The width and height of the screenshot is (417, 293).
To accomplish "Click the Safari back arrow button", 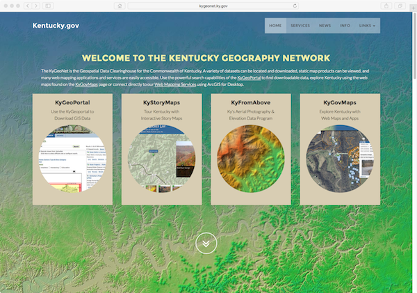I will [x=28, y=6].
